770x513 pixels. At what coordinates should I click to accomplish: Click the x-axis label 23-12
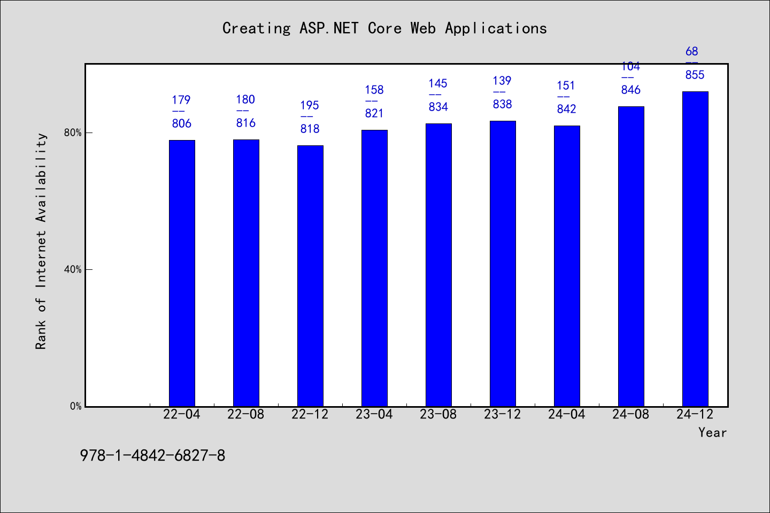pyautogui.click(x=503, y=414)
